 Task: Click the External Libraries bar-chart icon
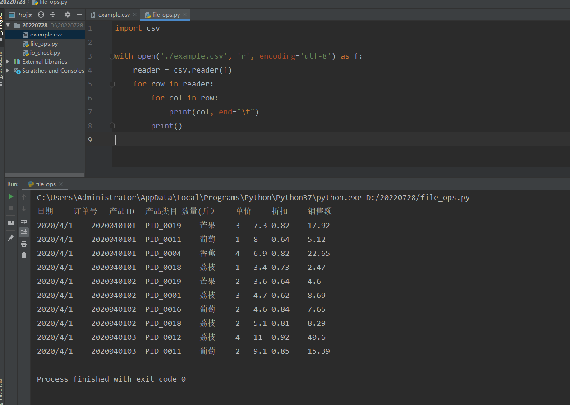coord(17,62)
